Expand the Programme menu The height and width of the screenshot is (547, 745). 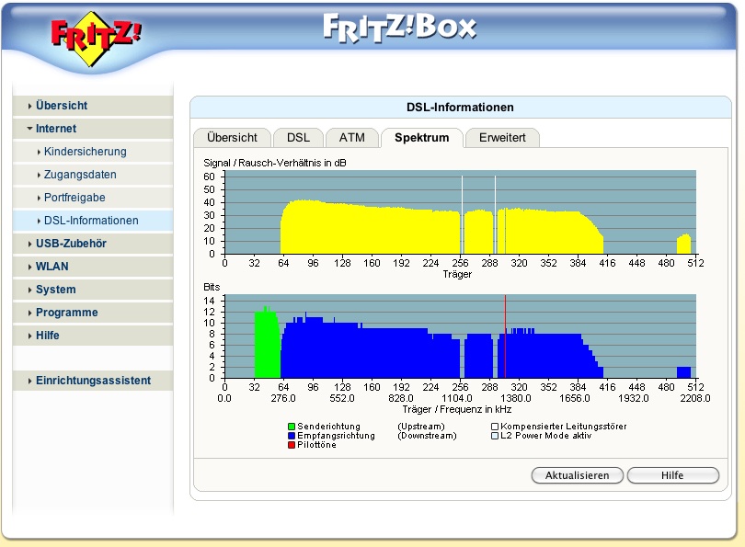coord(93,313)
